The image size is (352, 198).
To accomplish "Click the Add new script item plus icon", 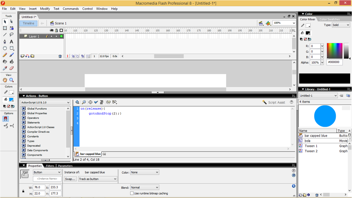I will tap(77, 102).
